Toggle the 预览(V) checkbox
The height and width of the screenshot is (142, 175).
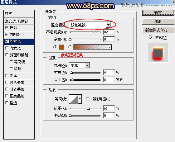(x=151, y=37)
